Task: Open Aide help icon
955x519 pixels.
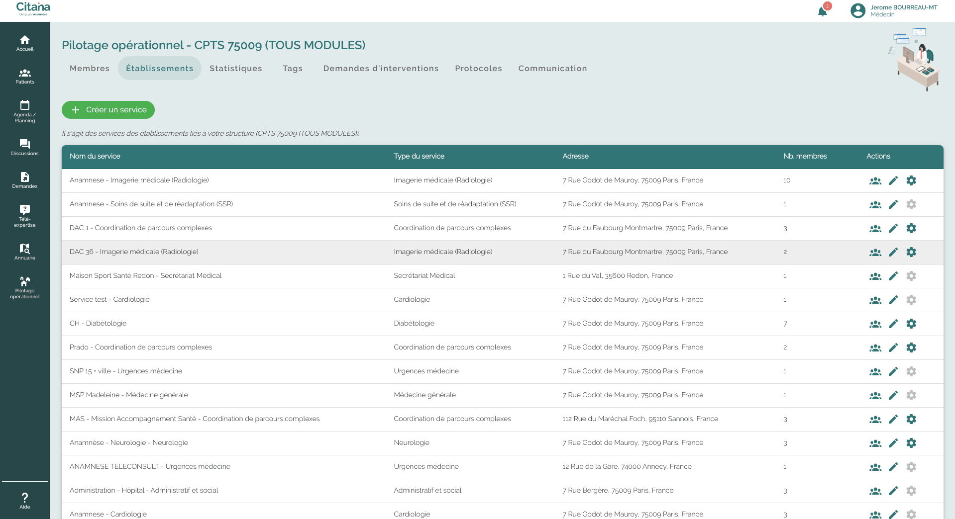Action: pos(25,501)
